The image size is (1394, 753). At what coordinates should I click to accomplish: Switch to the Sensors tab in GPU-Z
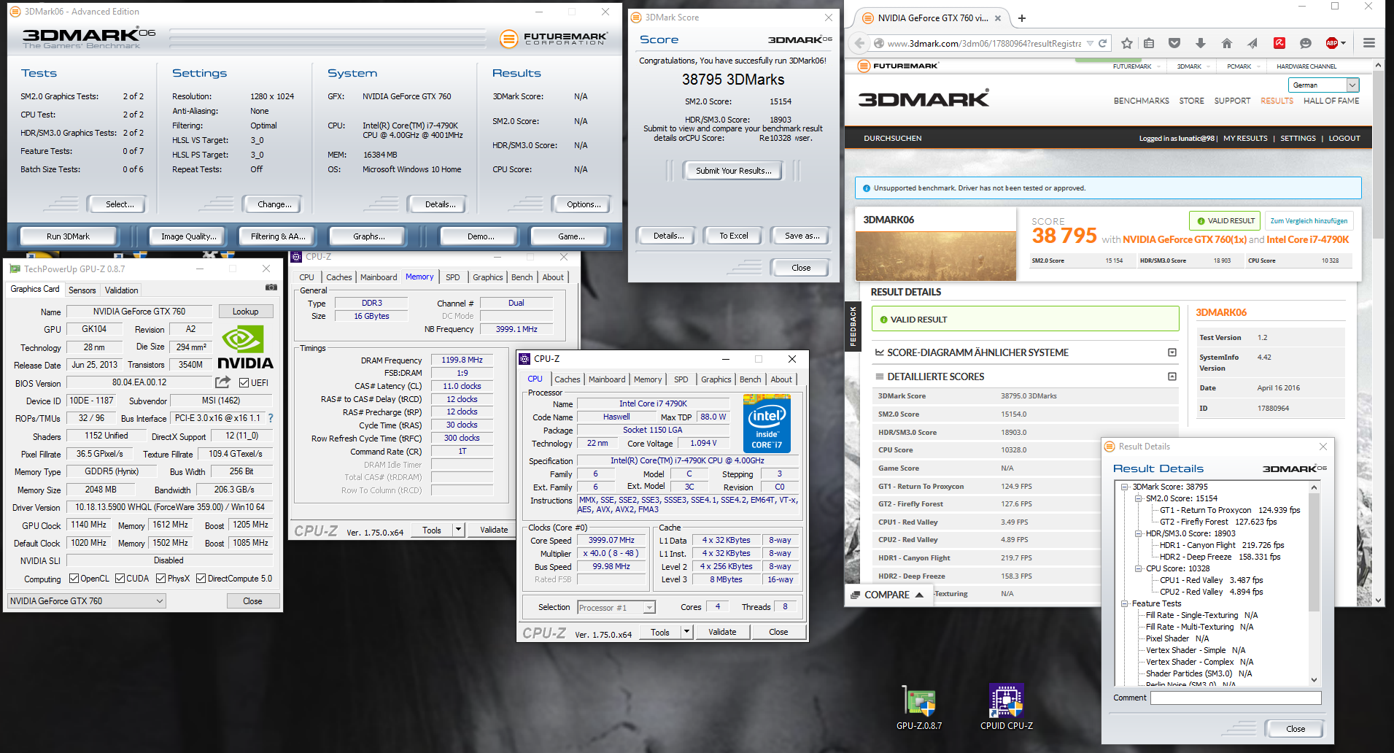point(82,290)
